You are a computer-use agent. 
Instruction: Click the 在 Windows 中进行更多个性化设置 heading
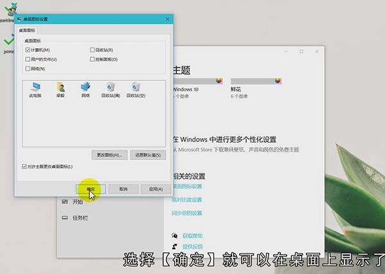pos(224,140)
